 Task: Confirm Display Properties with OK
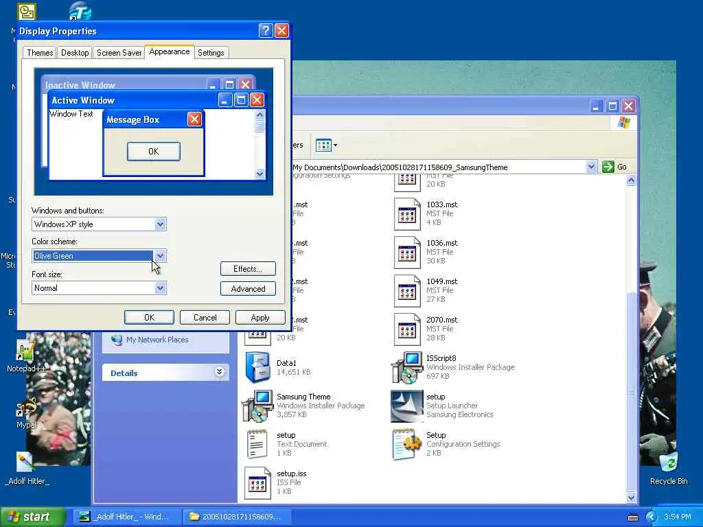point(149,317)
